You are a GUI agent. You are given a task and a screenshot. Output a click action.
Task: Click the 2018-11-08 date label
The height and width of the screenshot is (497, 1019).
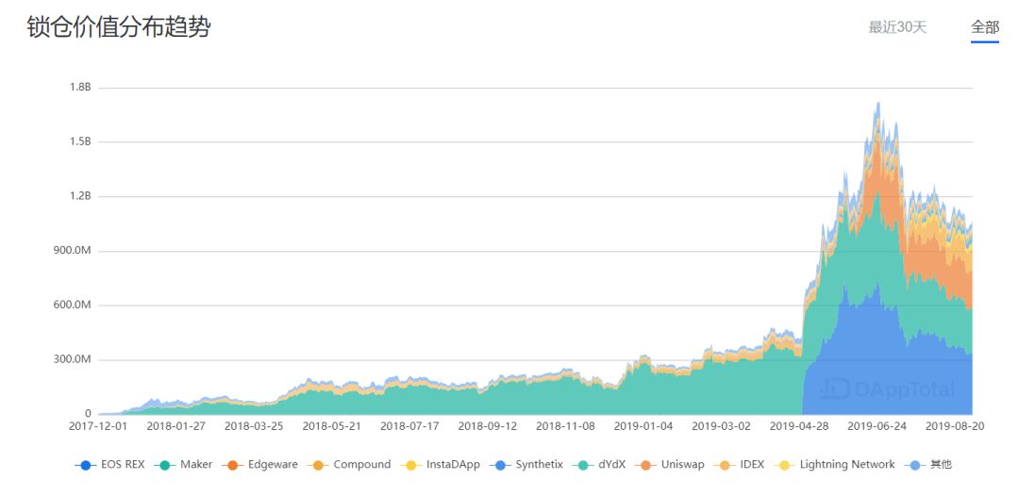[x=565, y=427]
